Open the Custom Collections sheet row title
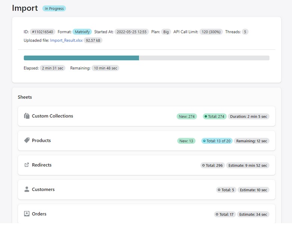 pos(52,116)
